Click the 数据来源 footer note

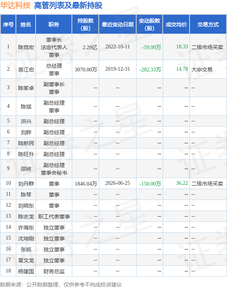point(61,285)
